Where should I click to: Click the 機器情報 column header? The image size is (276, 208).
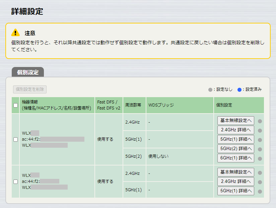(x=56, y=105)
